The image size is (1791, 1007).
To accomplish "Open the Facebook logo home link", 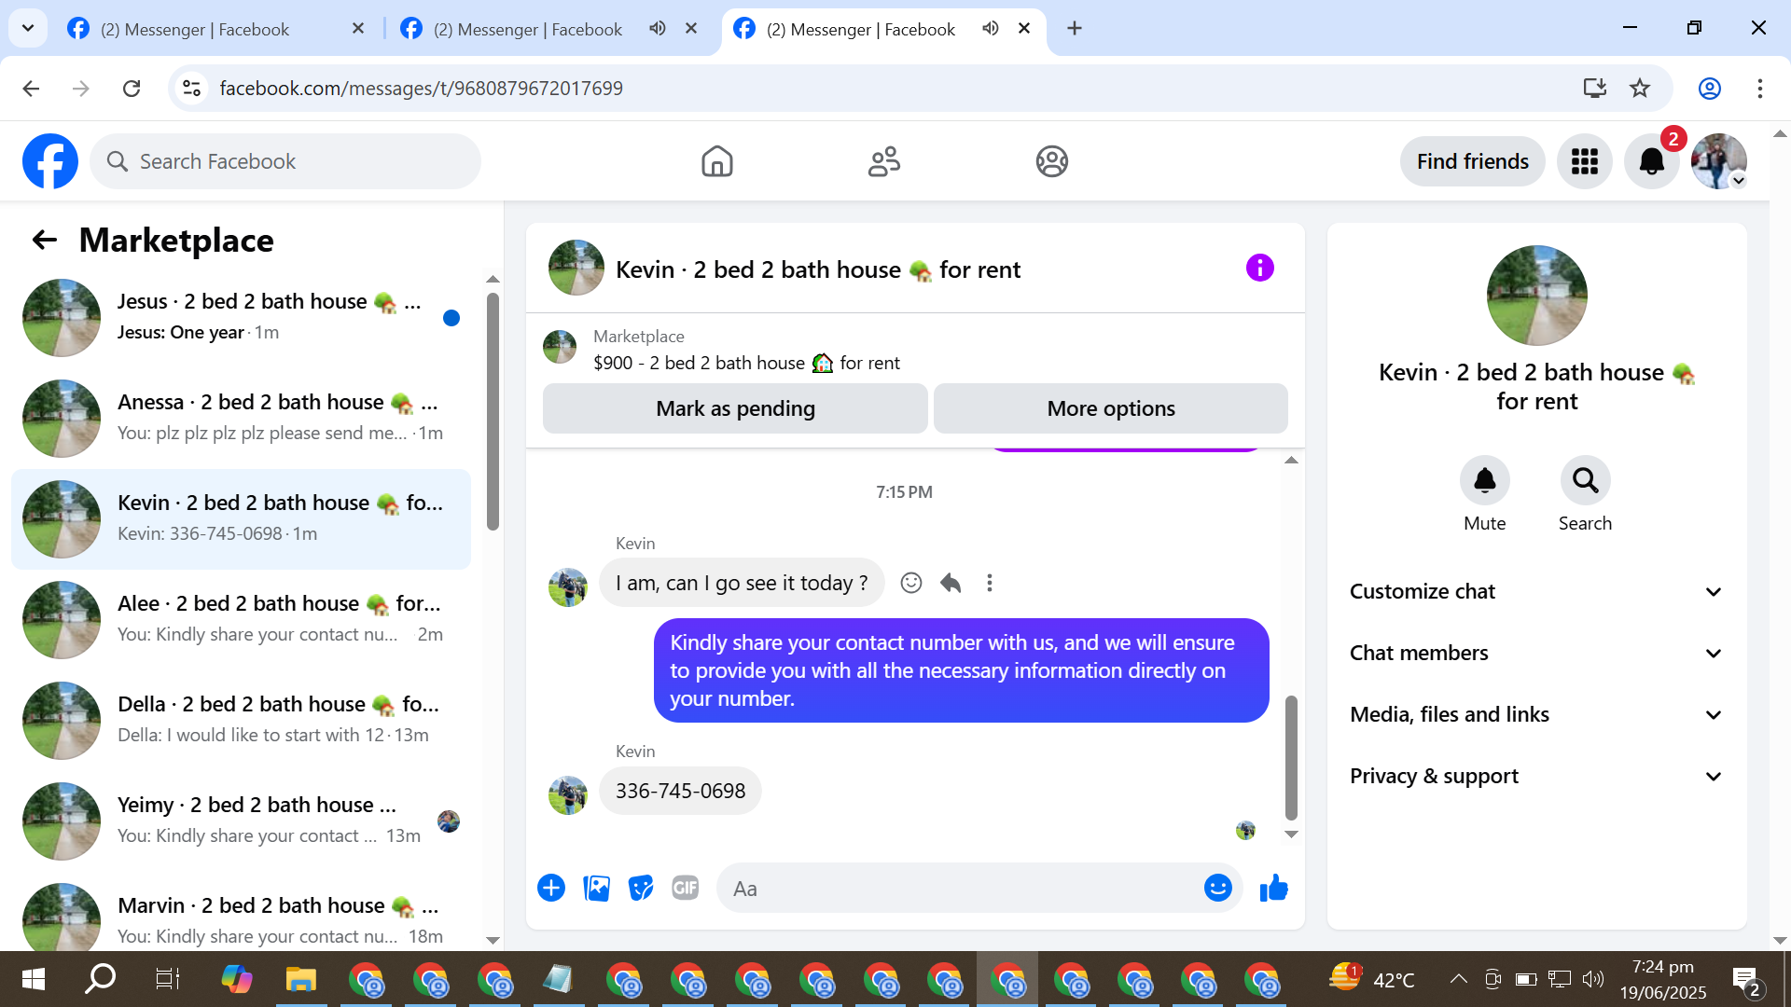I will 50,161.
